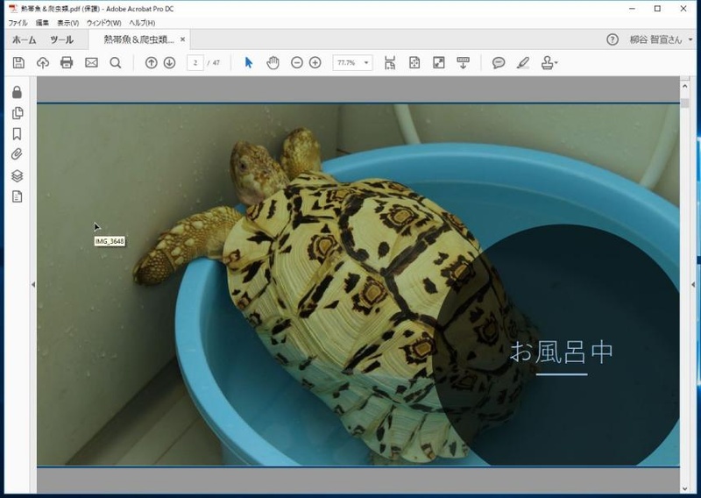Click the envelope email icon
701x498 pixels.
tap(91, 63)
